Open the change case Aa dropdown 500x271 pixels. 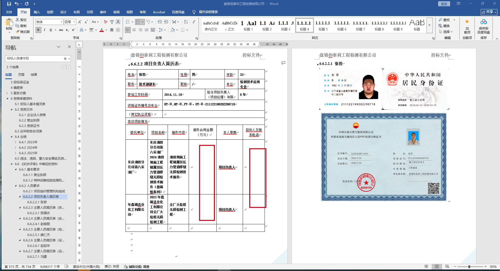95,22
